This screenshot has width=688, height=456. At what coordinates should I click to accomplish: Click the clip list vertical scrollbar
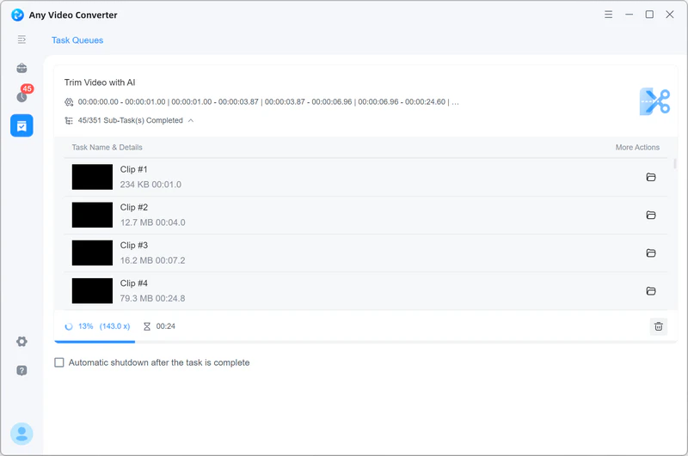coord(675,164)
